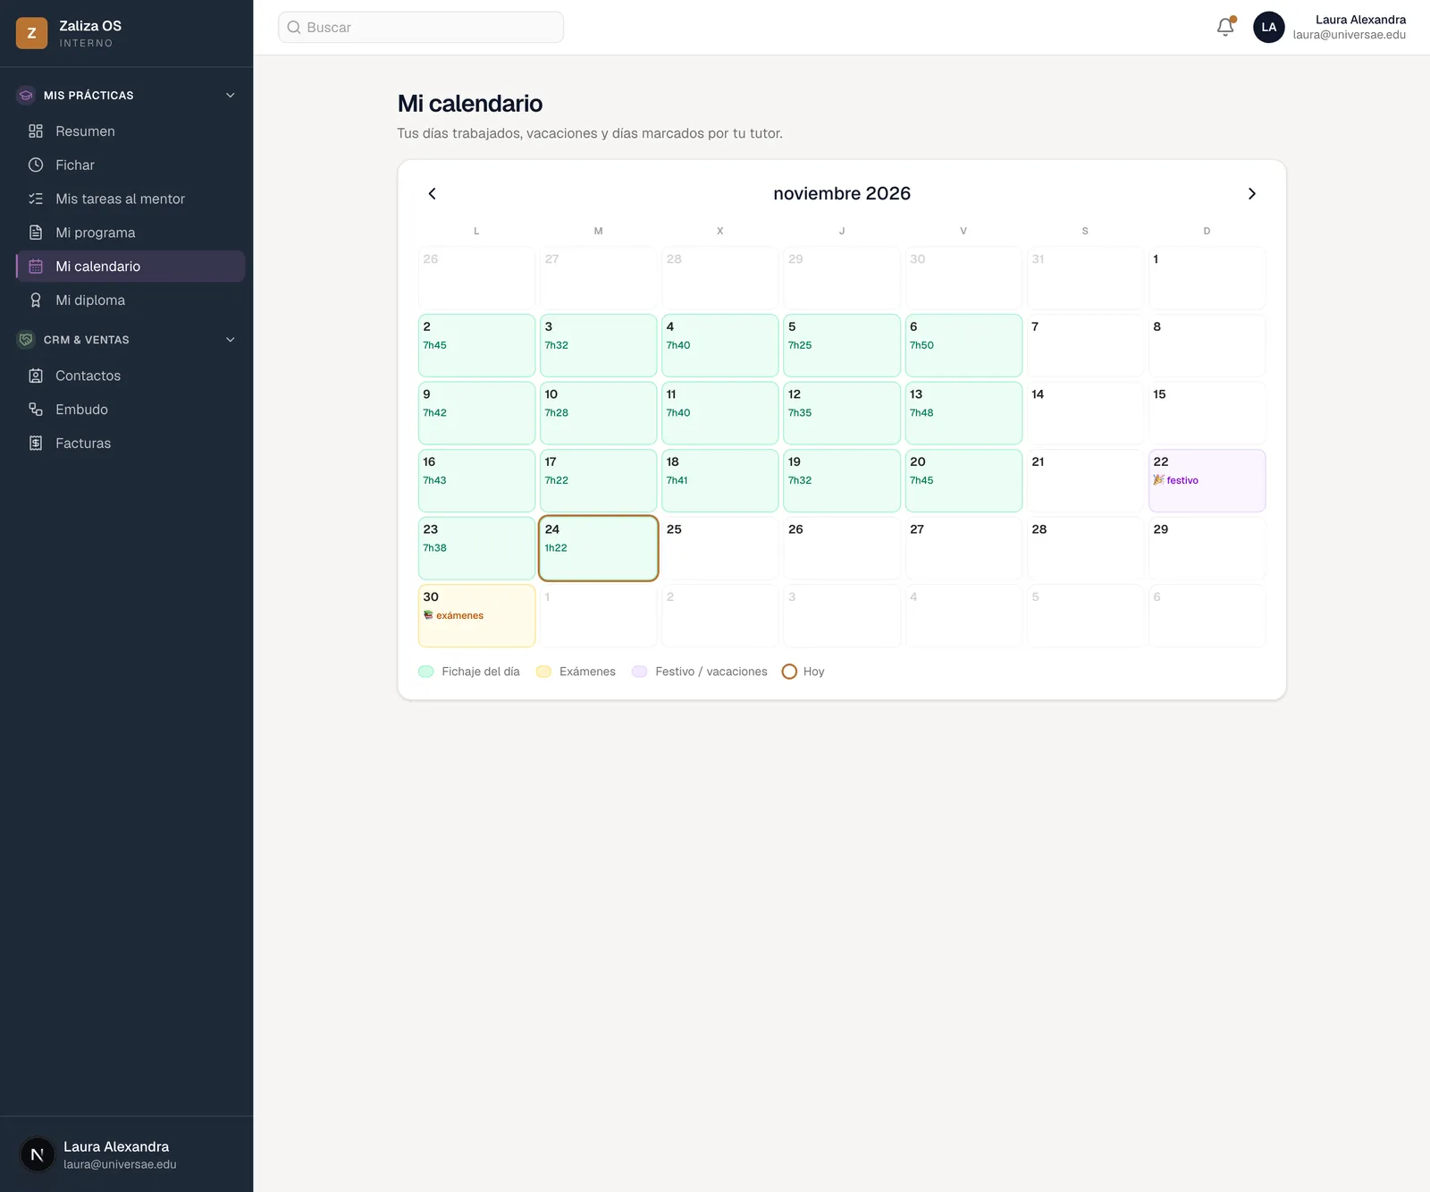Image resolution: width=1430 pixels, height=1192 pixels.
Task: Select empty day 28 cell
Action: click(x=1085, y=548)
